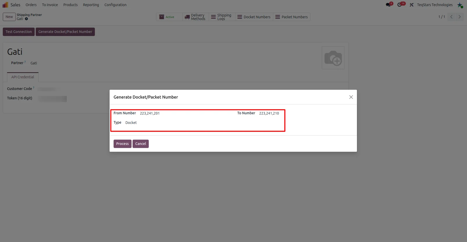Click the Shipping Partner breadcrumb link

point(29,15)
